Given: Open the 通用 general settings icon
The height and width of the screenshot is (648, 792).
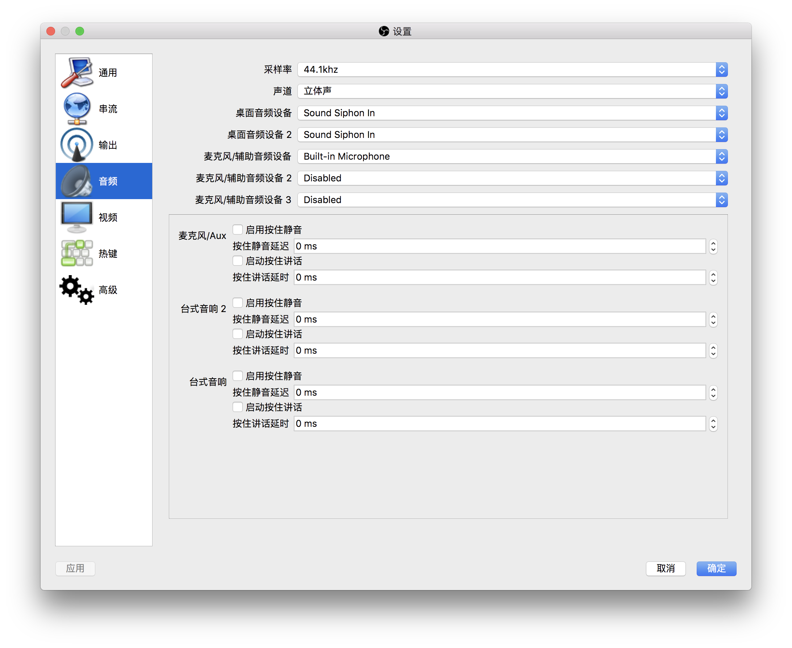Looking at the screenshot, I should (76, 72).
